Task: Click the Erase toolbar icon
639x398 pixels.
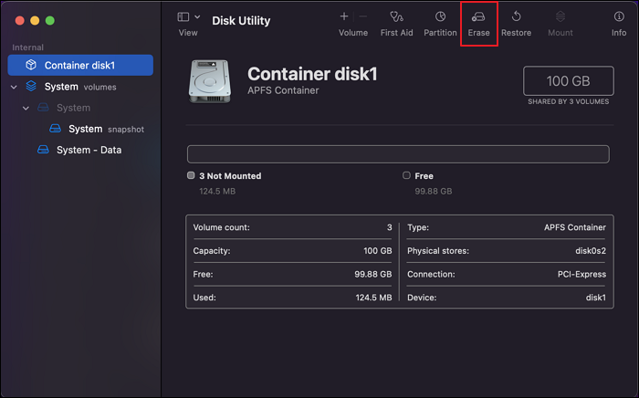Action: pos(478,17)
